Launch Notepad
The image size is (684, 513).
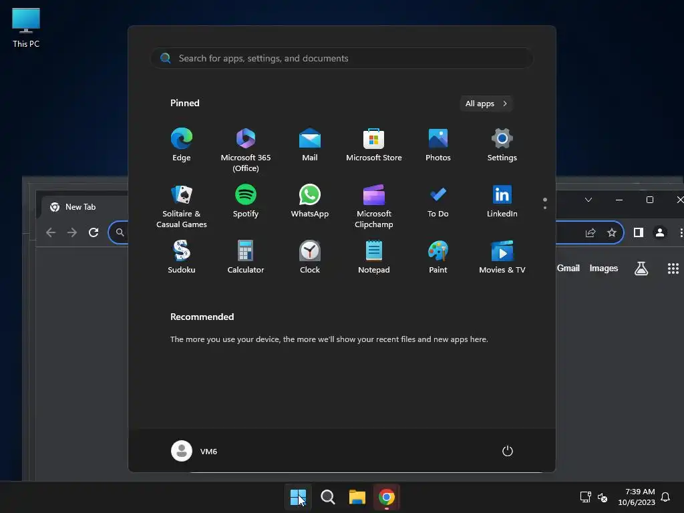pos(374,257)
